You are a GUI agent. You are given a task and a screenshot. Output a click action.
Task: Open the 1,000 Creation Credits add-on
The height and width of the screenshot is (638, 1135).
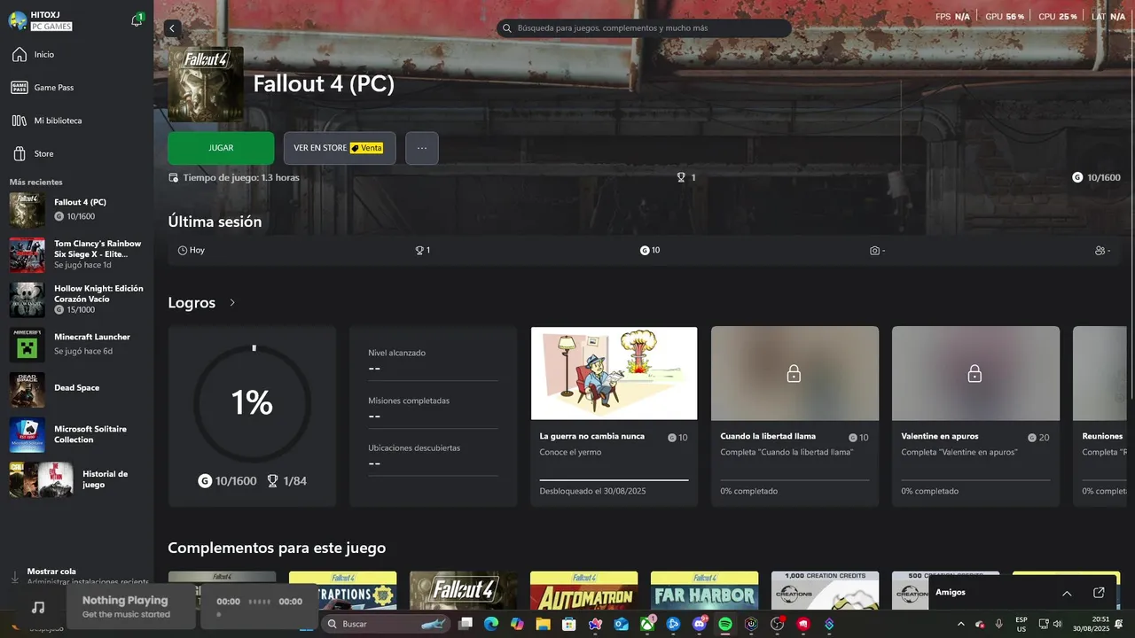coord(825,590)
